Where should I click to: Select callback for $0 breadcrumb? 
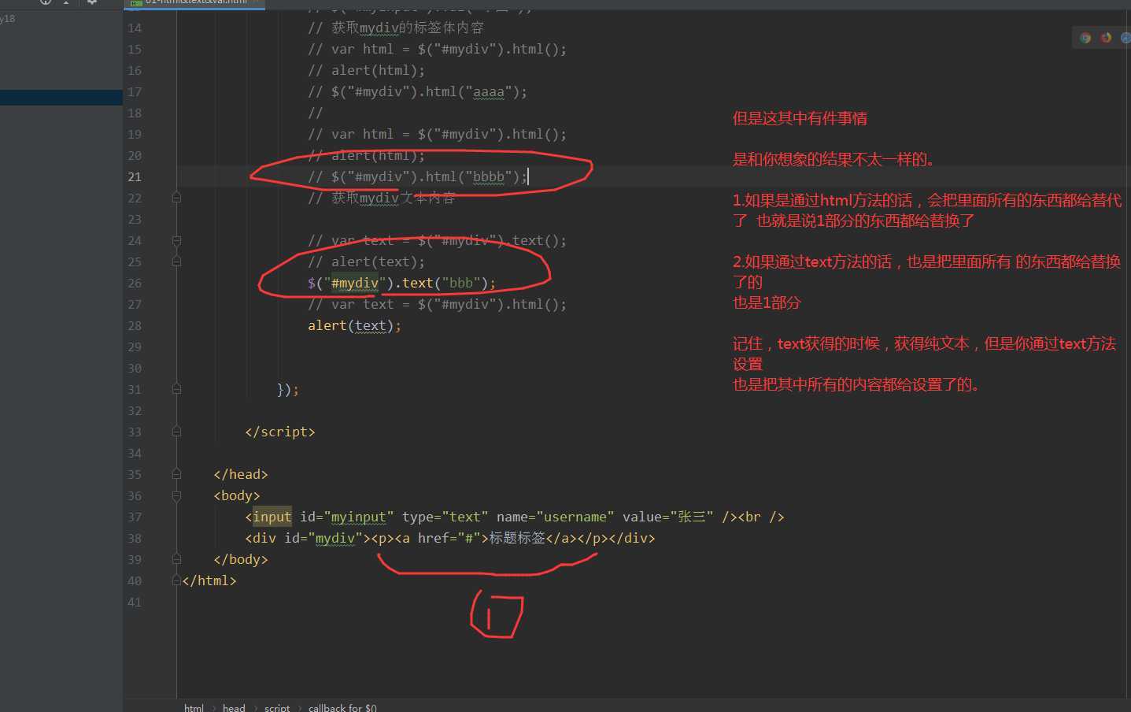click(x=342, y=707)
